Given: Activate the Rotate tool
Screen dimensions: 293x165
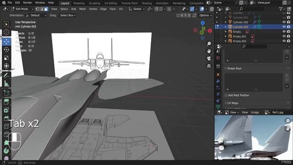Looking at the screenshot, I should 6,50.
